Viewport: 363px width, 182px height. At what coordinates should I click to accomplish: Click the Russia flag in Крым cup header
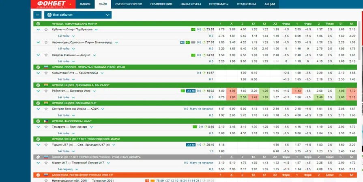[46, 67]
